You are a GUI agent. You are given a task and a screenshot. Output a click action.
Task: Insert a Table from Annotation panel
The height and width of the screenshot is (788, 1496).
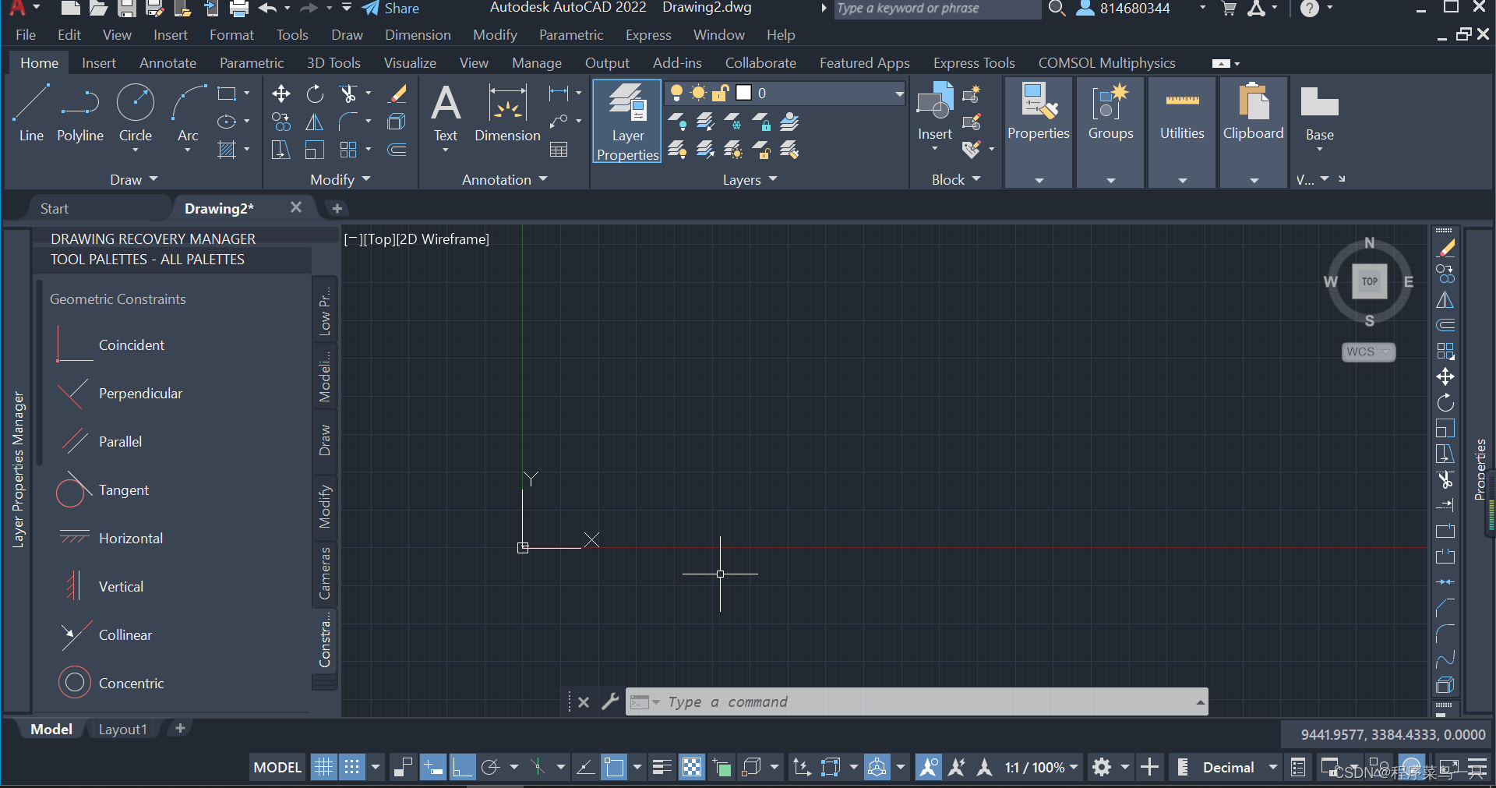pos(559,150)
